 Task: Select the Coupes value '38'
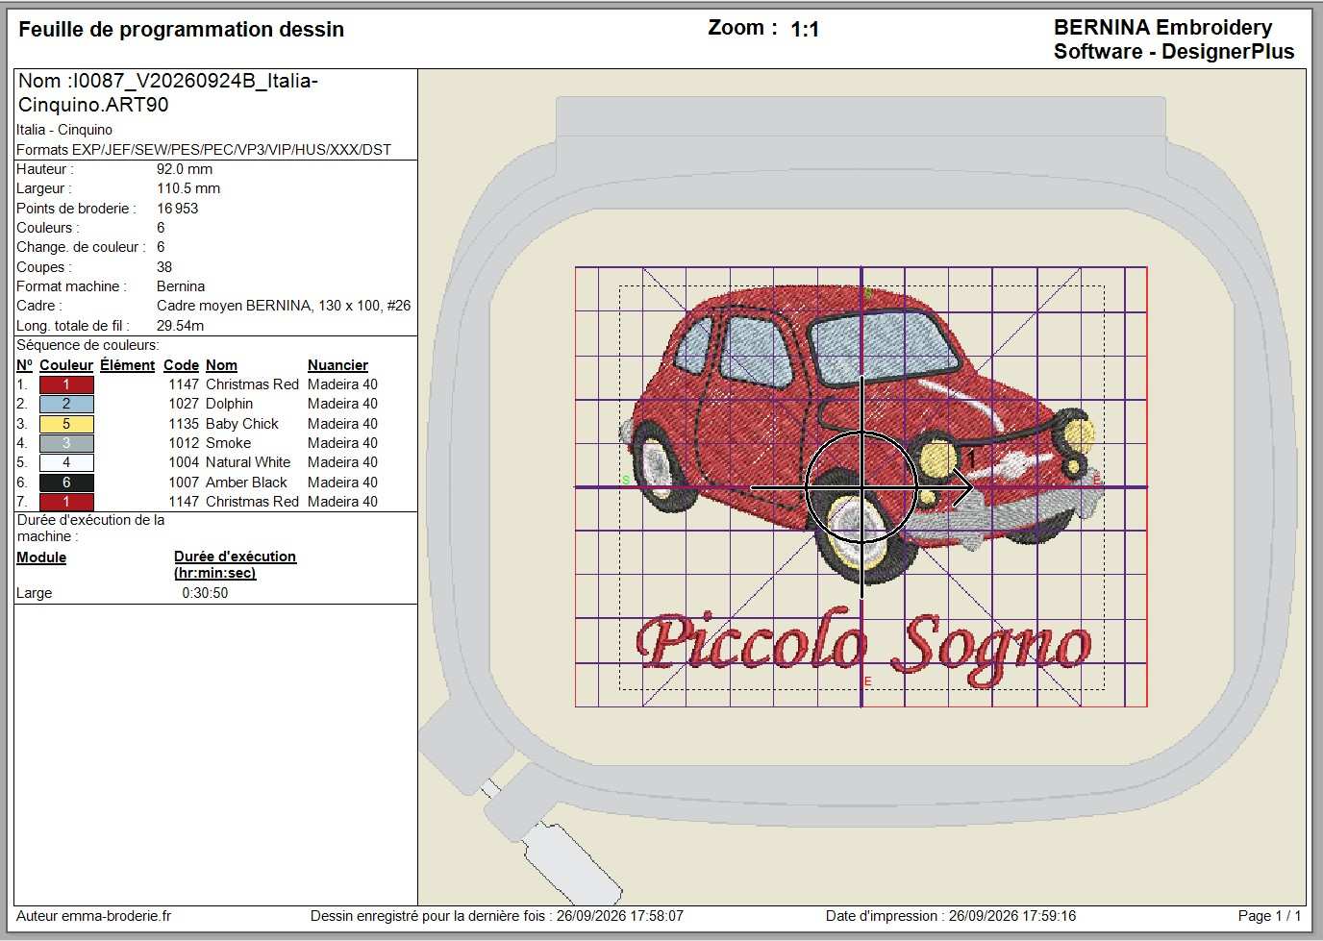pyautogui.click(x=164, y=267)
